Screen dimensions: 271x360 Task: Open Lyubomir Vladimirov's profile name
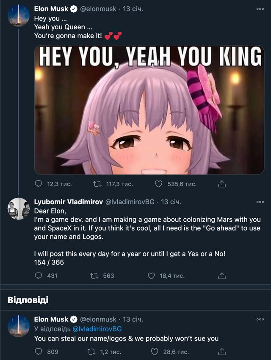tap(68, 202)
